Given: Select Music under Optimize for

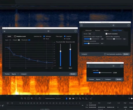Looking at the screenshot, I should tap(44, 39).
